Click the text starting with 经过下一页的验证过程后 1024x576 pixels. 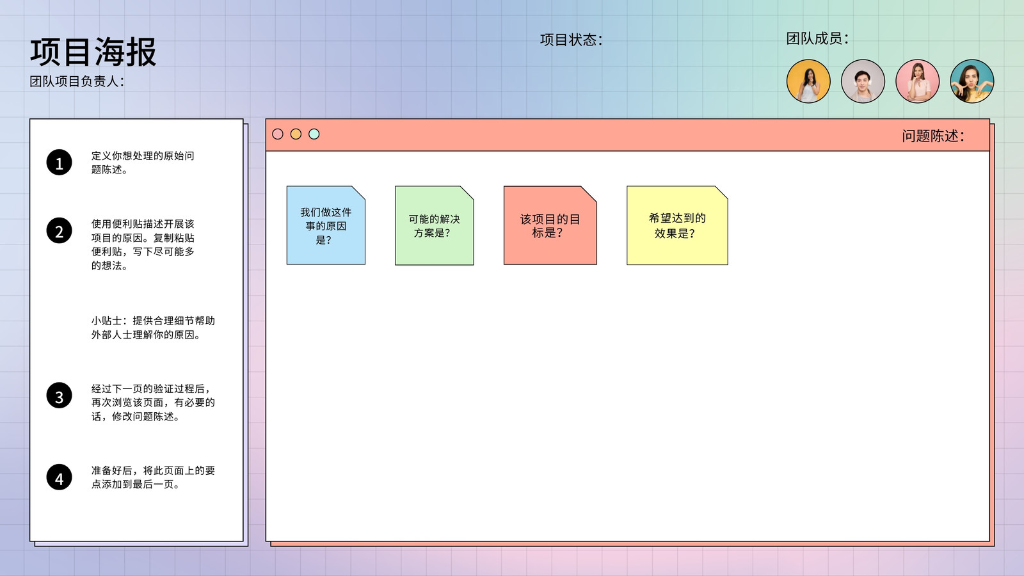pos(153,403)
